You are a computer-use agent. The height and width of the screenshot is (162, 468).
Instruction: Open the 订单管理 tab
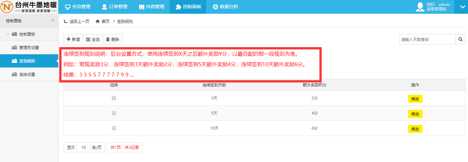[x=115, y=7]
